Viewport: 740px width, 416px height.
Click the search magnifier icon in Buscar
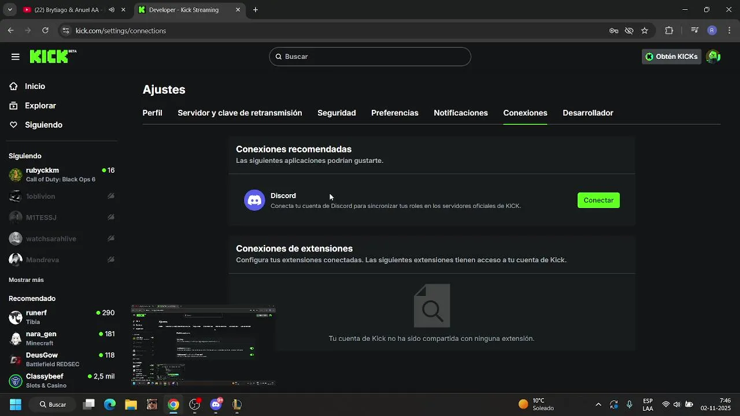[279, 57]
